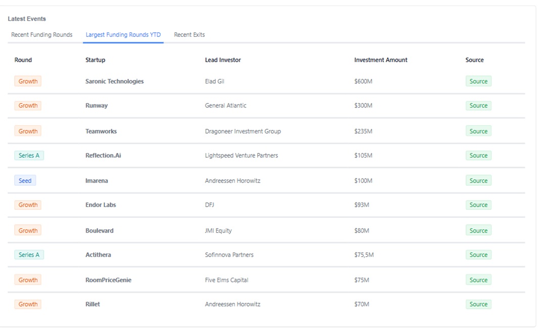Click the $100M investment amount

pos(363,181)
